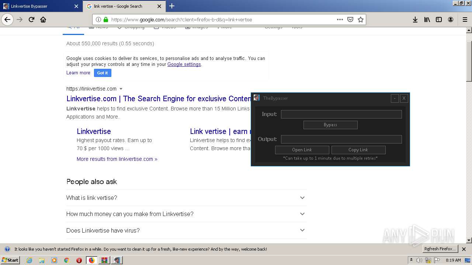The image size is (472, 265).
Task: Close the Linkvertise Bypasser tab
Action: [76, 6]
